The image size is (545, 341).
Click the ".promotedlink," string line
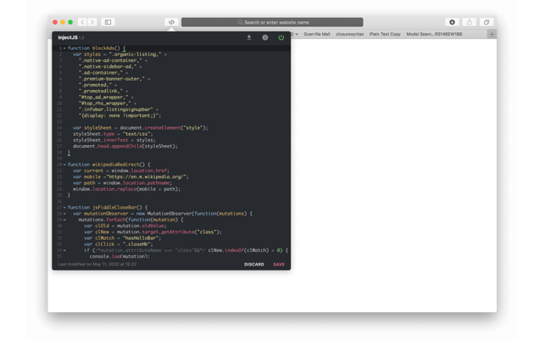[101, 91]
